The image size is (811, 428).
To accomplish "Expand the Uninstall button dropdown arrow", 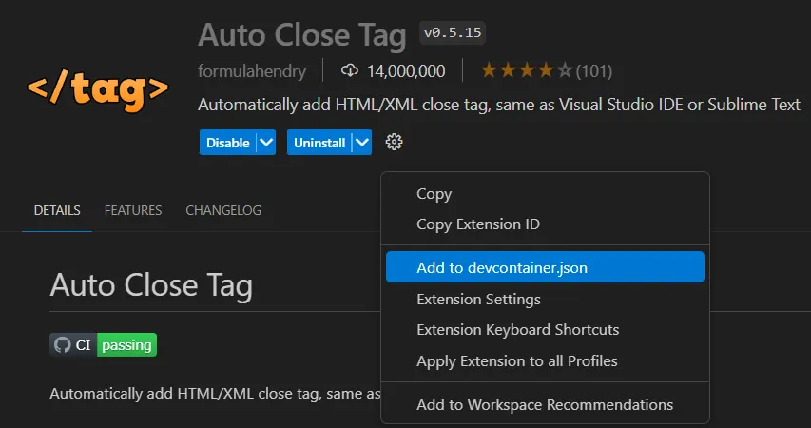I will (x=361, y=143).
